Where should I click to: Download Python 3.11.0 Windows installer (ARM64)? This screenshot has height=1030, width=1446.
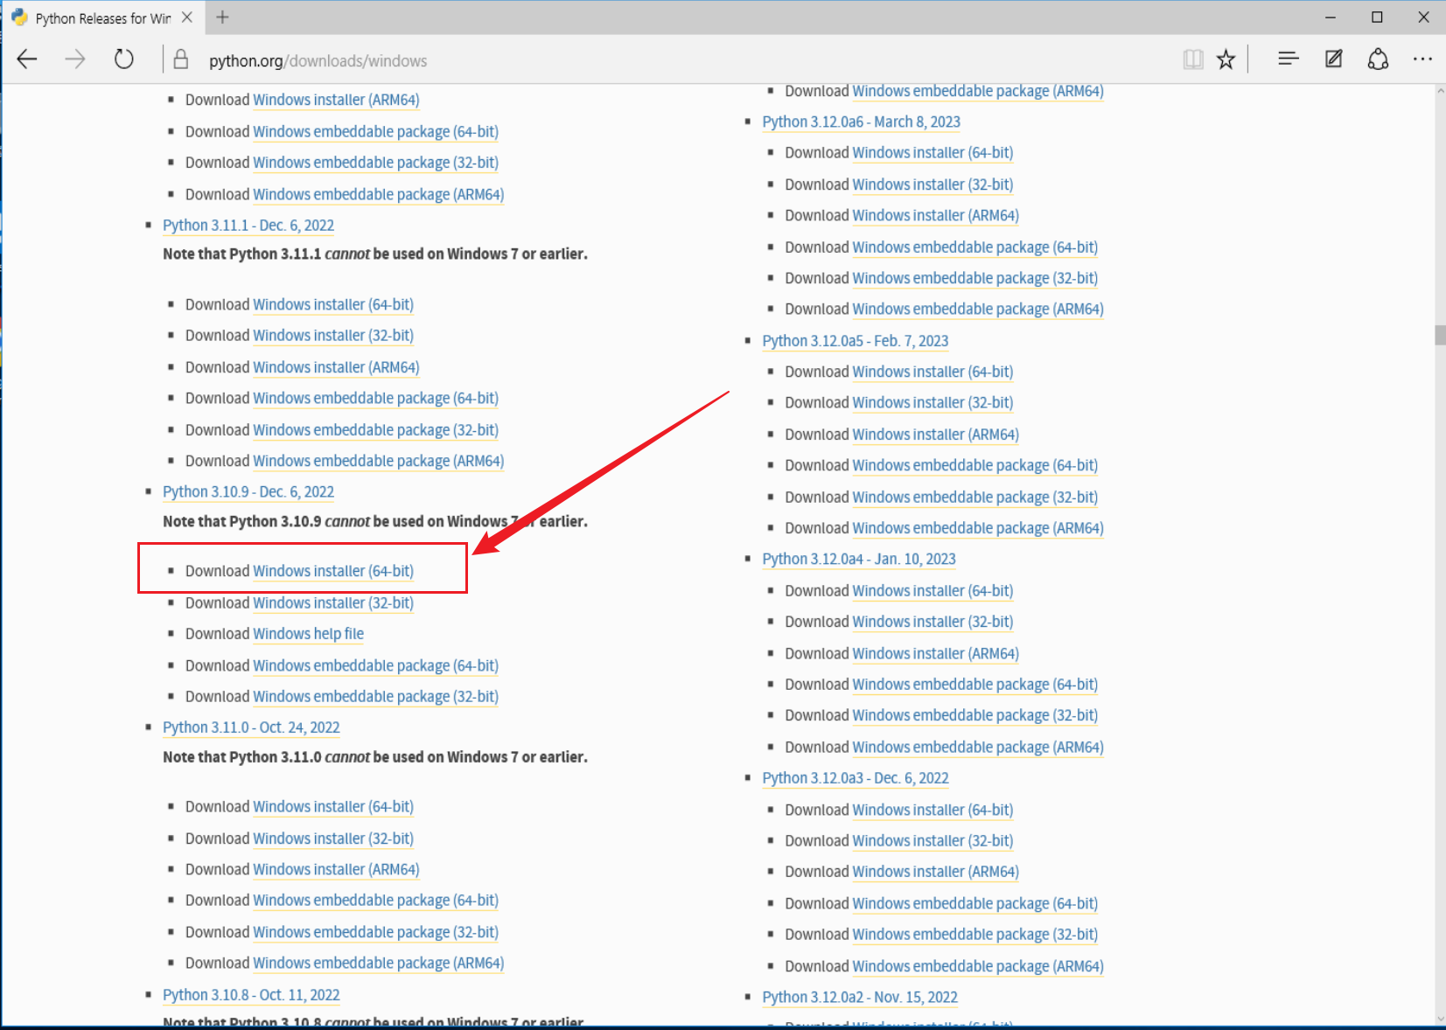tap(336, 870)
